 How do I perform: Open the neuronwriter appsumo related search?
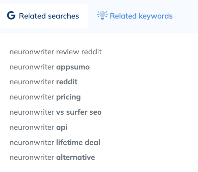tap(49, 67)
